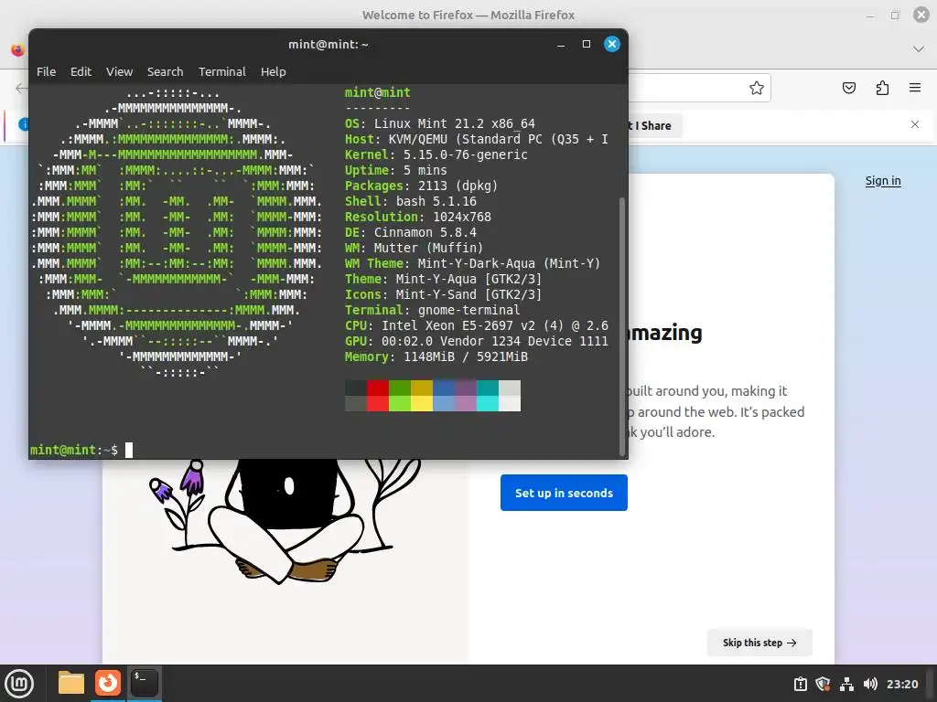Click the Terminal: gnome-terminal line
Viewport: 937px width, 702px height.
point(432,310)
